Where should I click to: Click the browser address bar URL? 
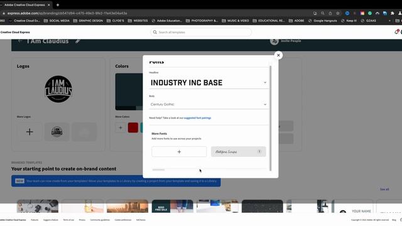(67, 13)
